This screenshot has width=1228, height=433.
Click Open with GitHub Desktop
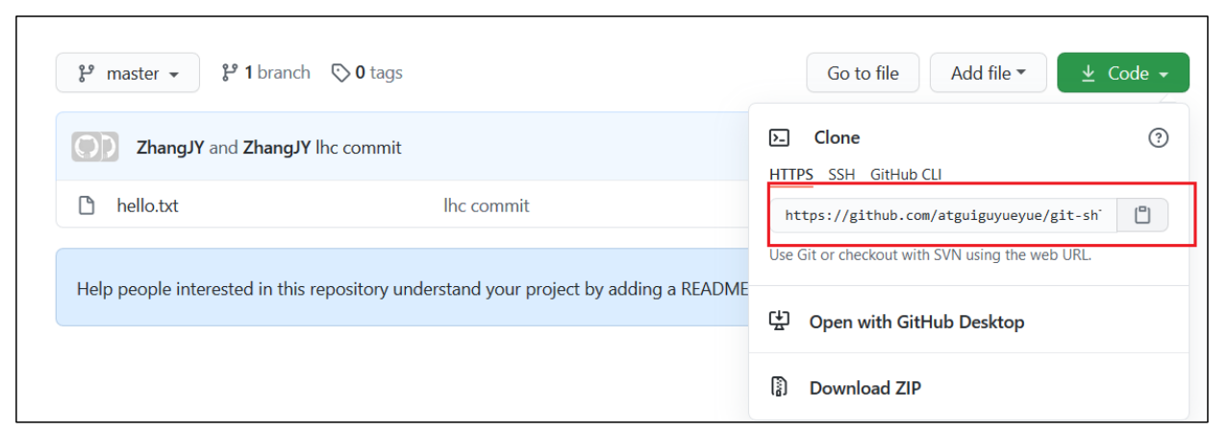(915, 322)
